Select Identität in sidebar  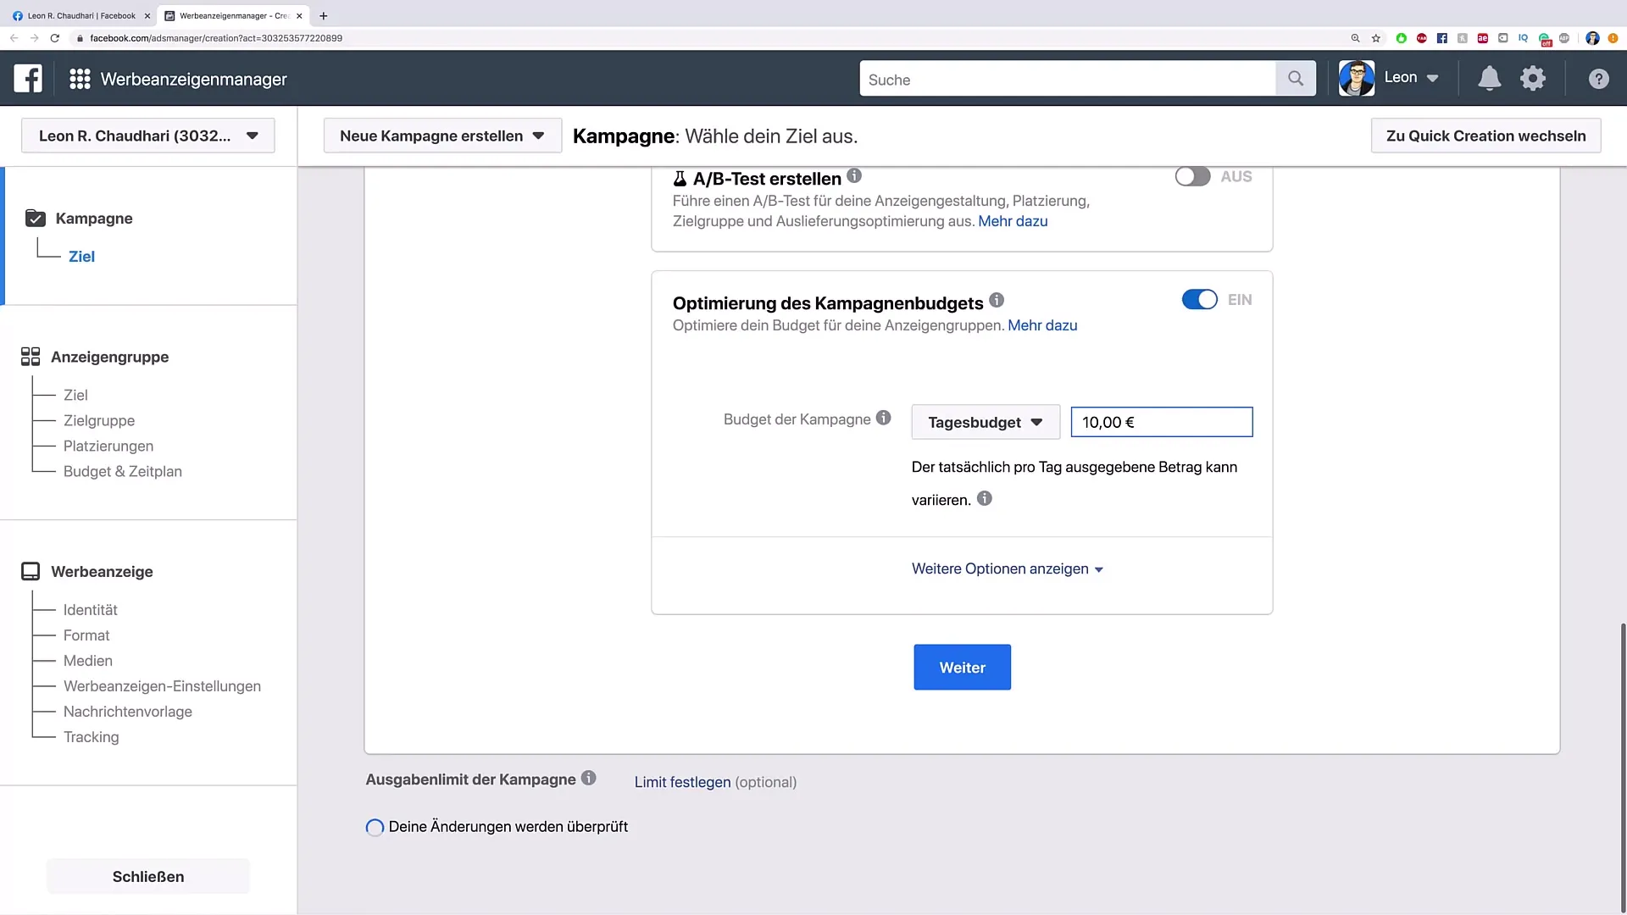pos(91,610)
